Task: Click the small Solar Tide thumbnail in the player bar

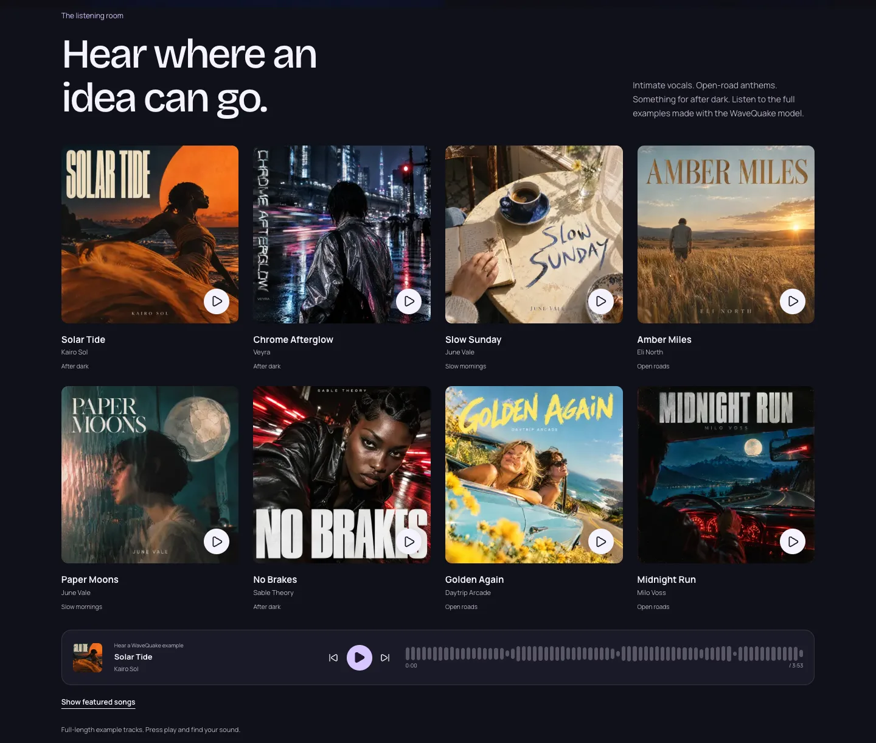Action: [x=88, y=658]
